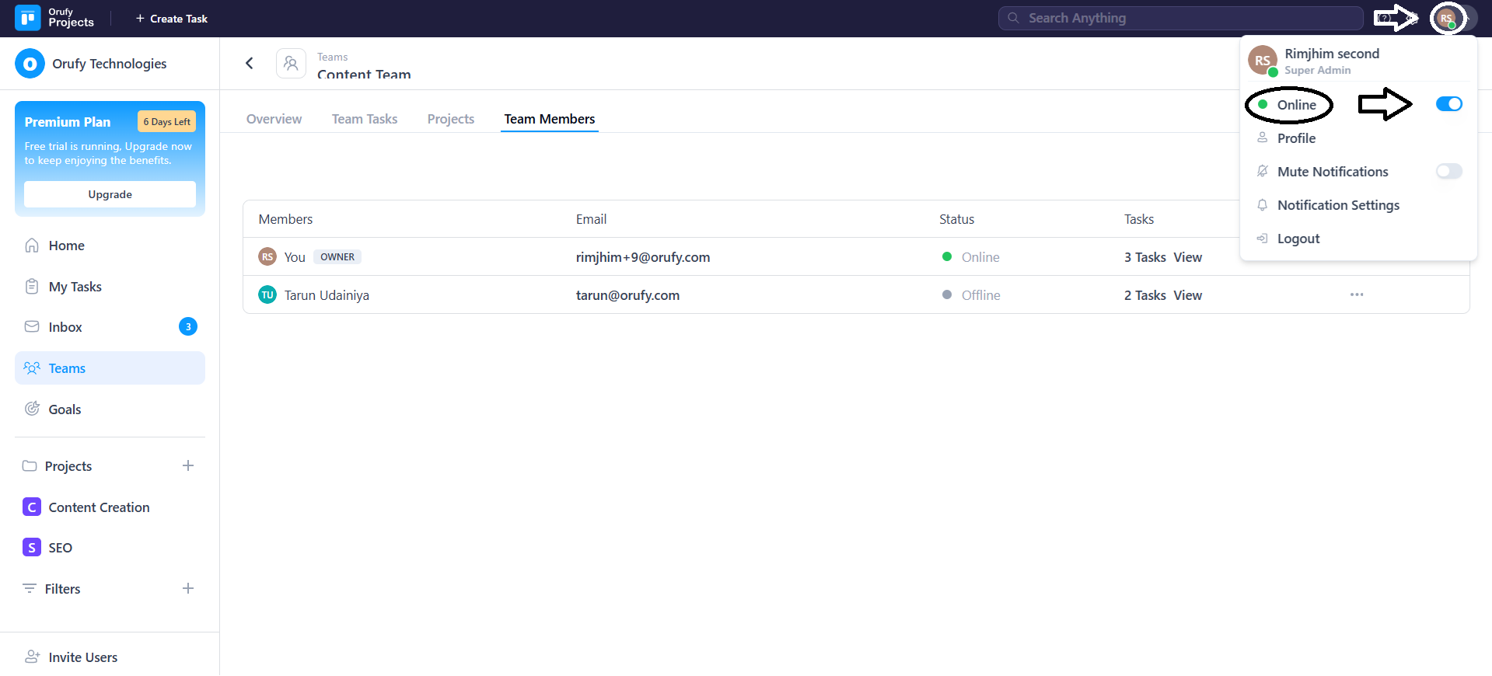Click the Upgrade button
The height and width of the screenshot is (676, 1492).
[x=110, y=194]
